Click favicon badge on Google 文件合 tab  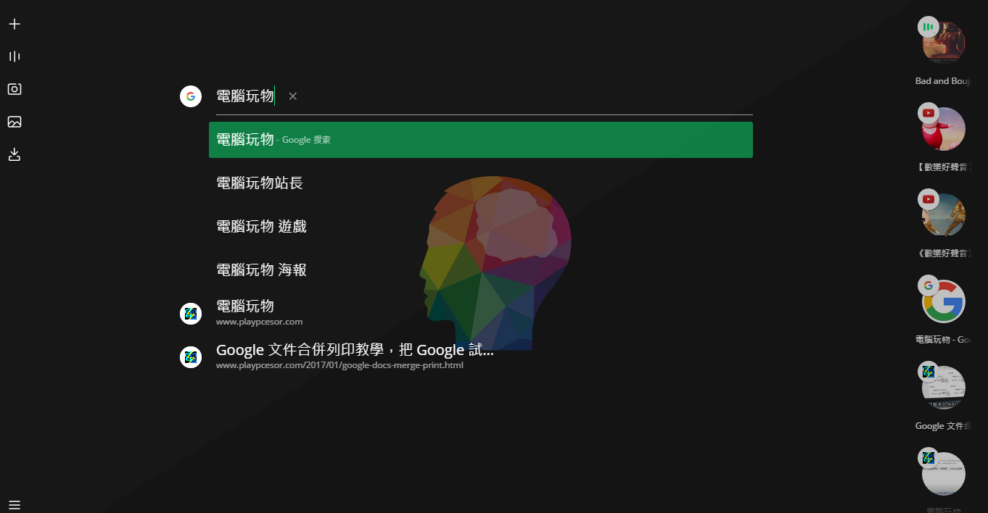[928, 372]
